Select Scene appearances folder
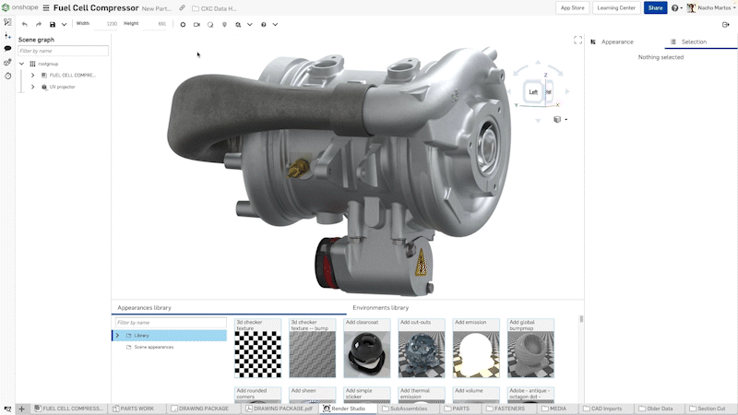Image resolution: width=738 pixels, height=415 pixels. (x=154, y=348)
